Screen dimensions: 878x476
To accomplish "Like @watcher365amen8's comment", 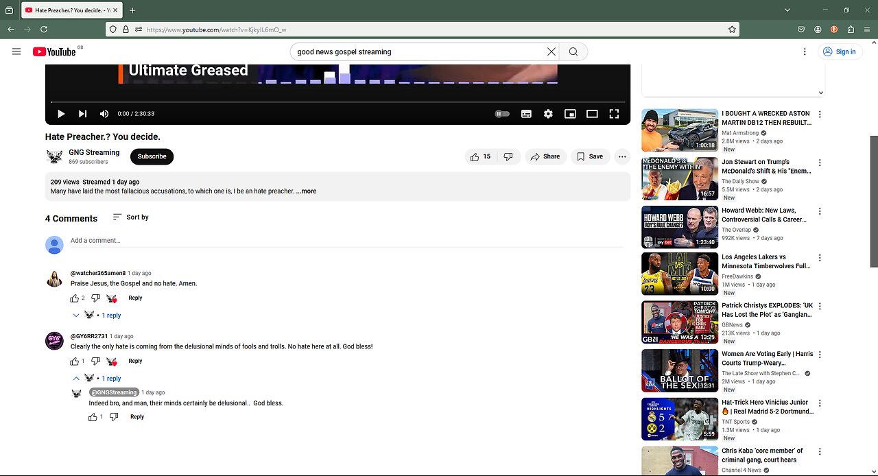I will pos(75,298).
